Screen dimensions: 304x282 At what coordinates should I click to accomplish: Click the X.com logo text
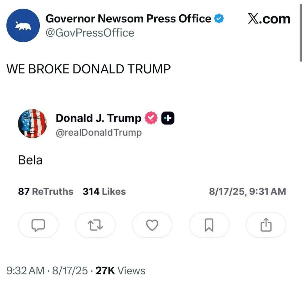point(269,19)
